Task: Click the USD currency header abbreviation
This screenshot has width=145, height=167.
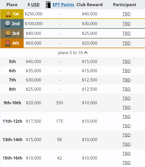Action: (35, 5)
